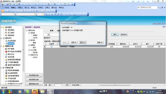
Task: Open the font name dropdown
Action: coord(35,14)
